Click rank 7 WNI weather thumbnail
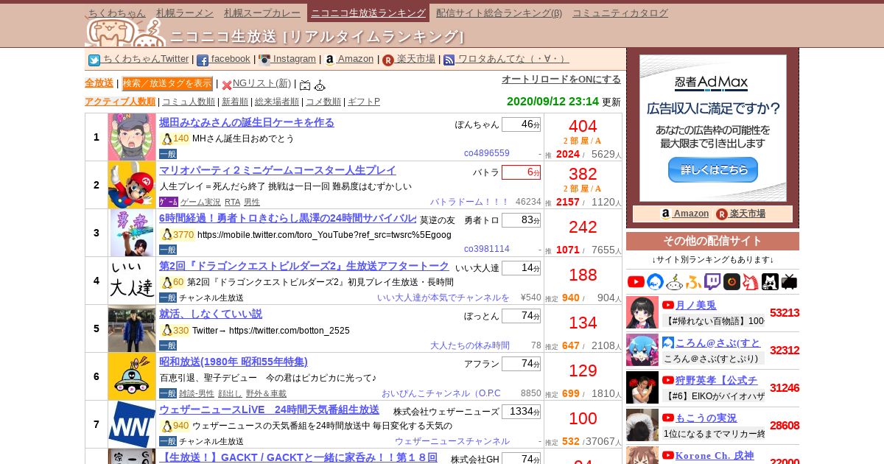 click(132, 424)
